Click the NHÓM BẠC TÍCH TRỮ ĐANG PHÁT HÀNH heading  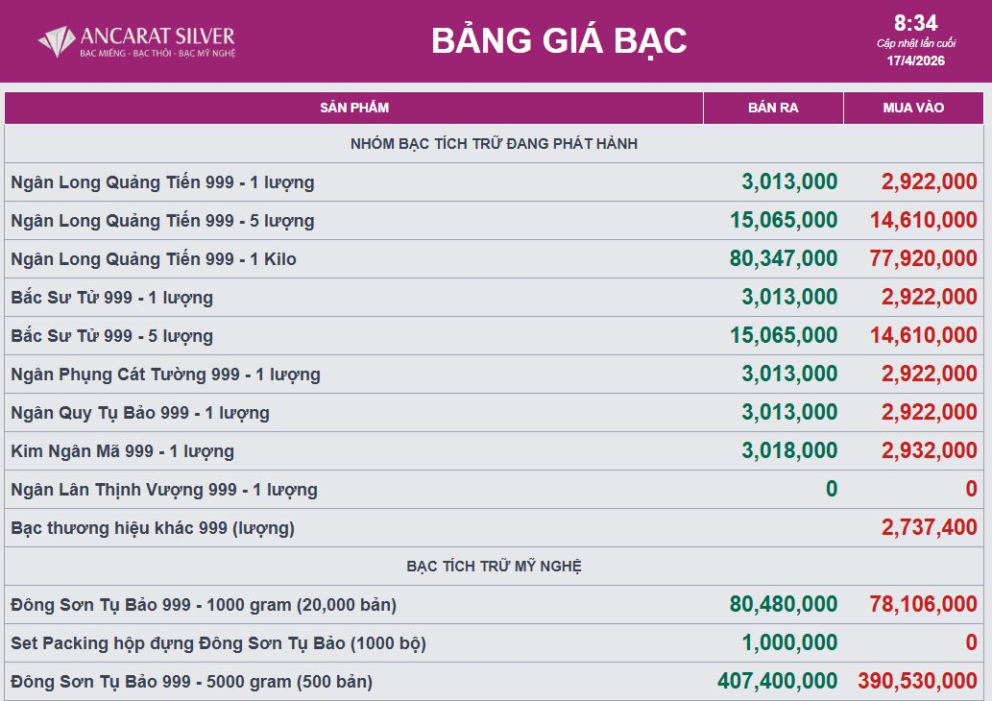click(494, 144)
